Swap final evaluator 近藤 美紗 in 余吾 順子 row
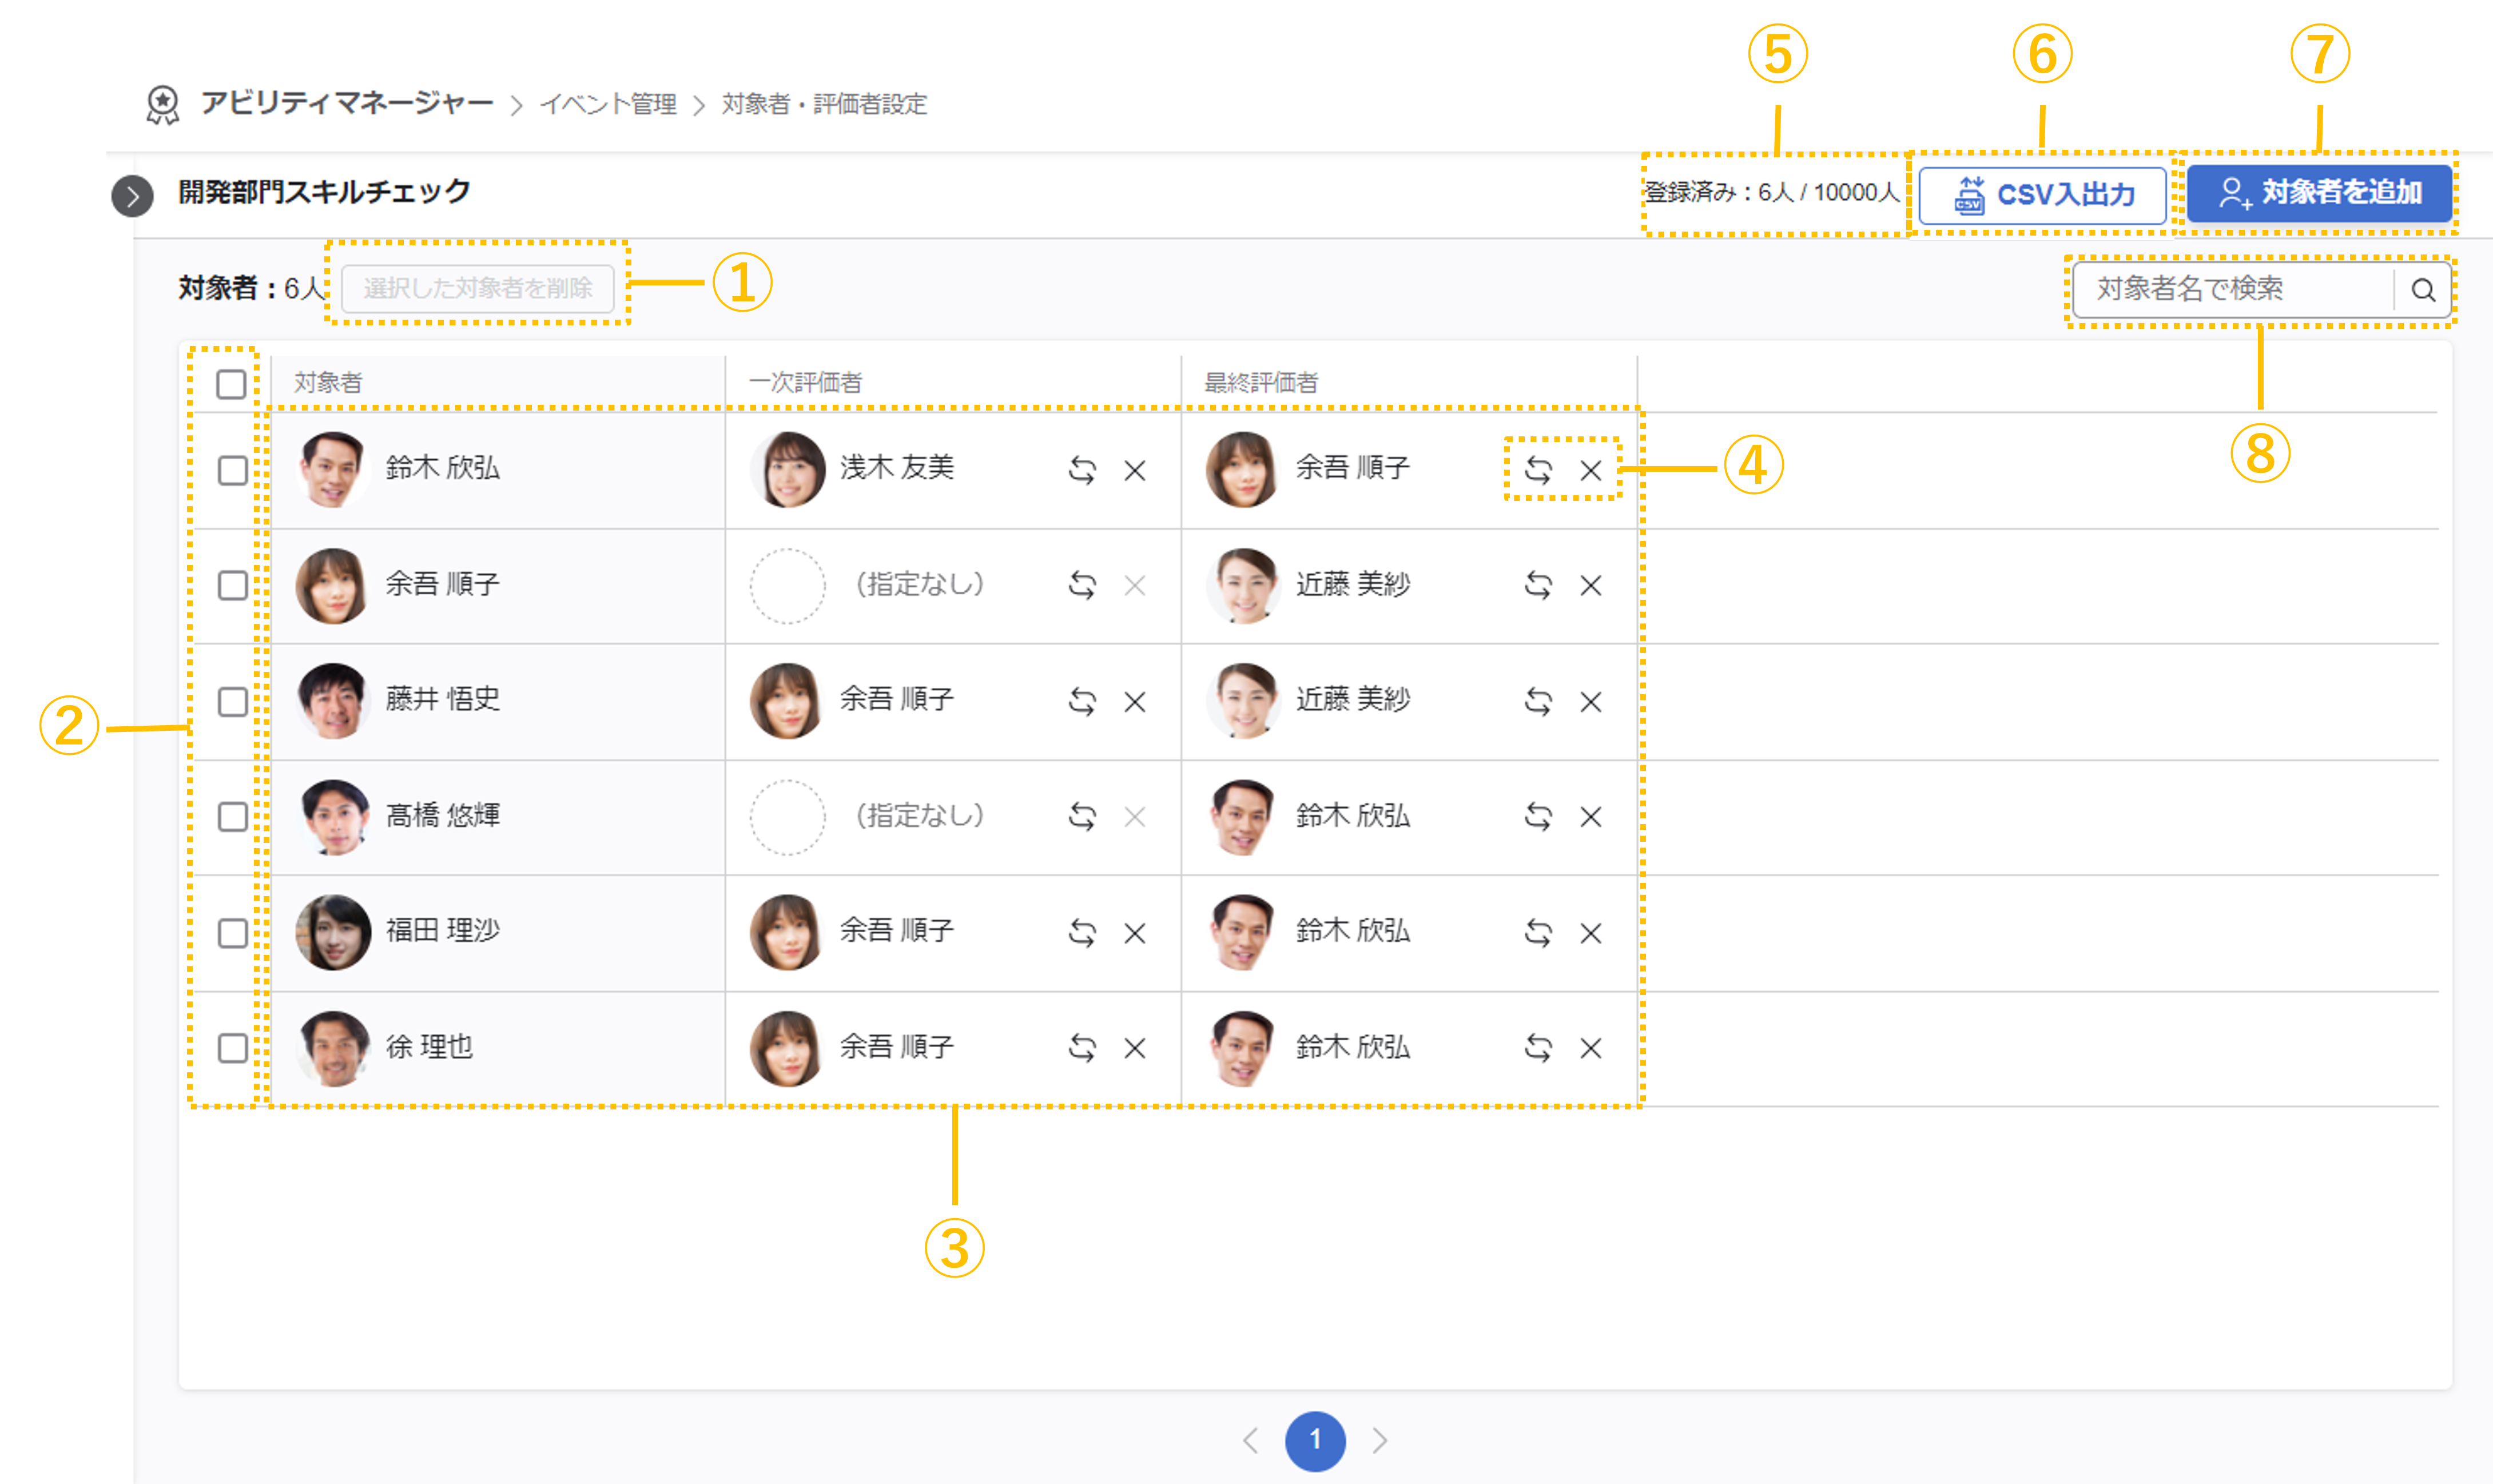Screen dimensions: 2493x1484 [1538, 585]
